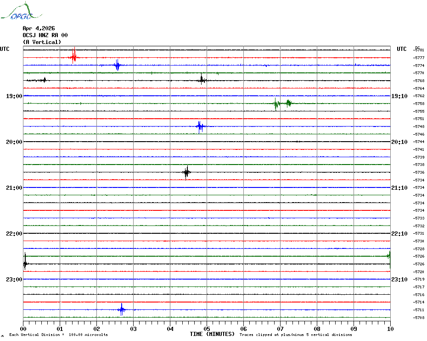This screenshot has height=341, width=427.
Task: Click the green double-burst seismic event
Action: tap(282, 104)
